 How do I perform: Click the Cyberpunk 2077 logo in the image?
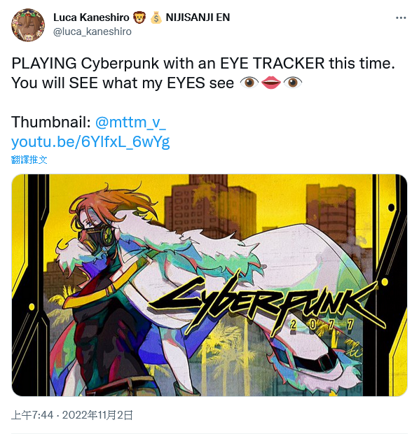pos(266,304)
